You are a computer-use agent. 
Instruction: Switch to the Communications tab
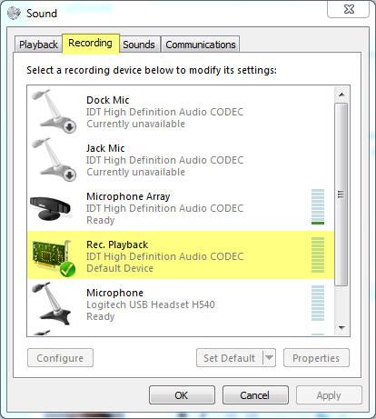click(201, 45)
